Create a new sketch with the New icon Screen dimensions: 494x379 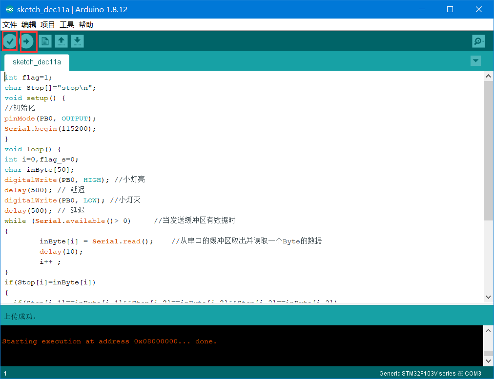[x=45, y=41]
